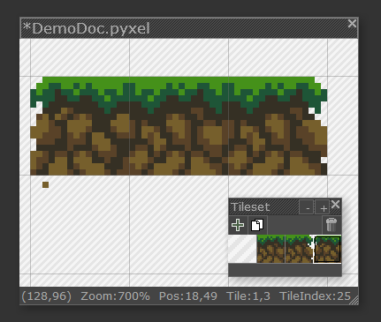Screen dimensions: 381x322
Task: Click the empty canvas cell above middle tile
Action: click(x=179, y=57)
